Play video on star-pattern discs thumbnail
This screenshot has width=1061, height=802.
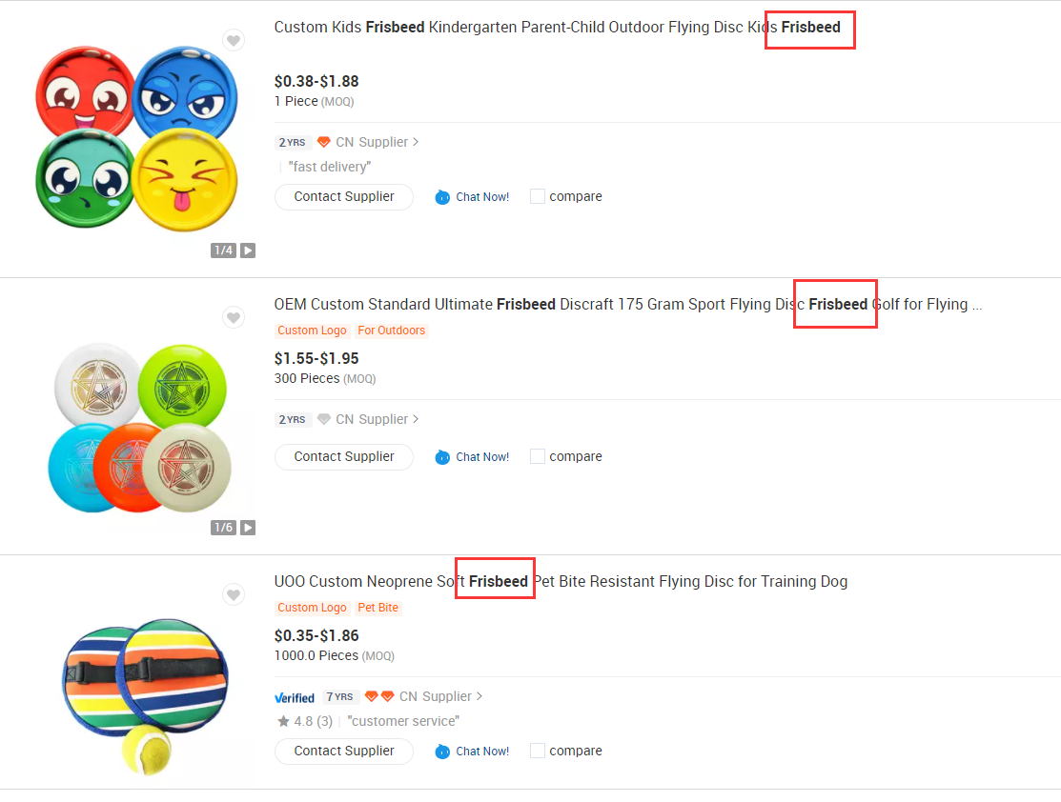[x=248, y=528]
